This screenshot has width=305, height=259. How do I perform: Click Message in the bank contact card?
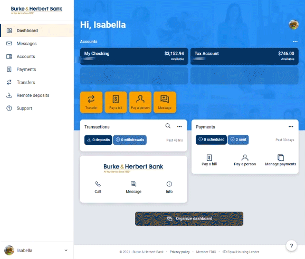(x=134, y=187)
